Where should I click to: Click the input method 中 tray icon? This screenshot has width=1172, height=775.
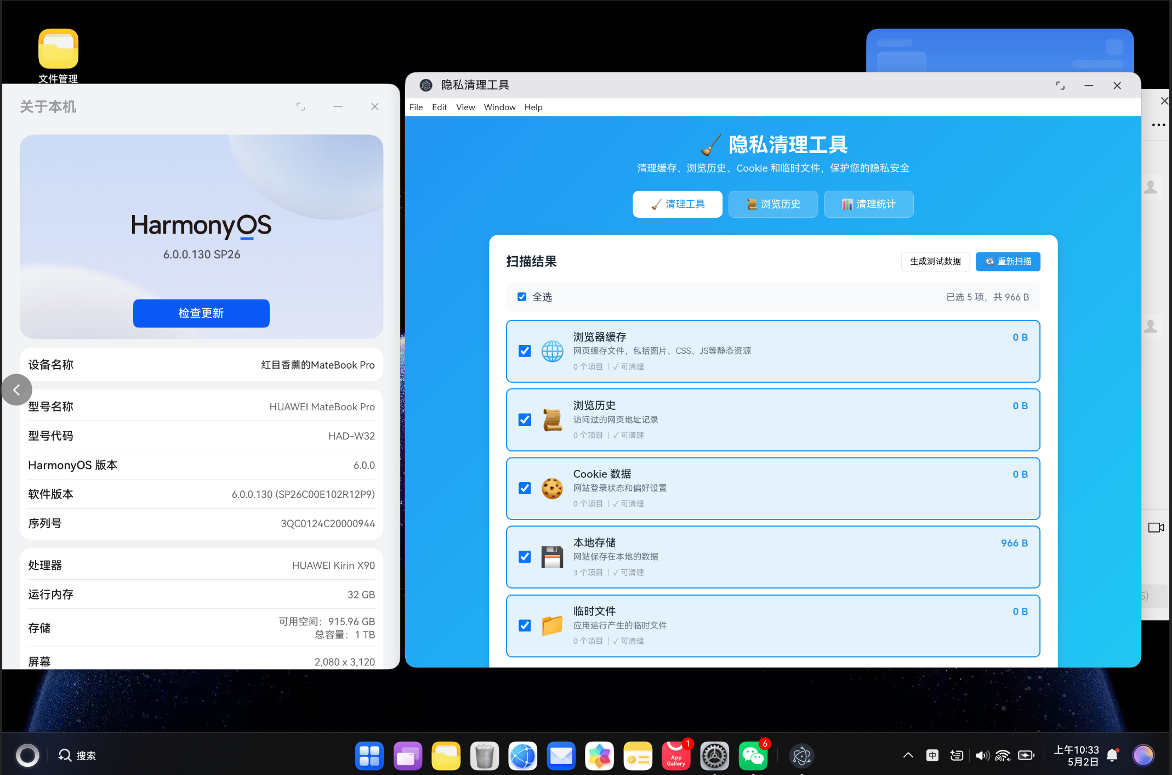[x=932, y=755]
